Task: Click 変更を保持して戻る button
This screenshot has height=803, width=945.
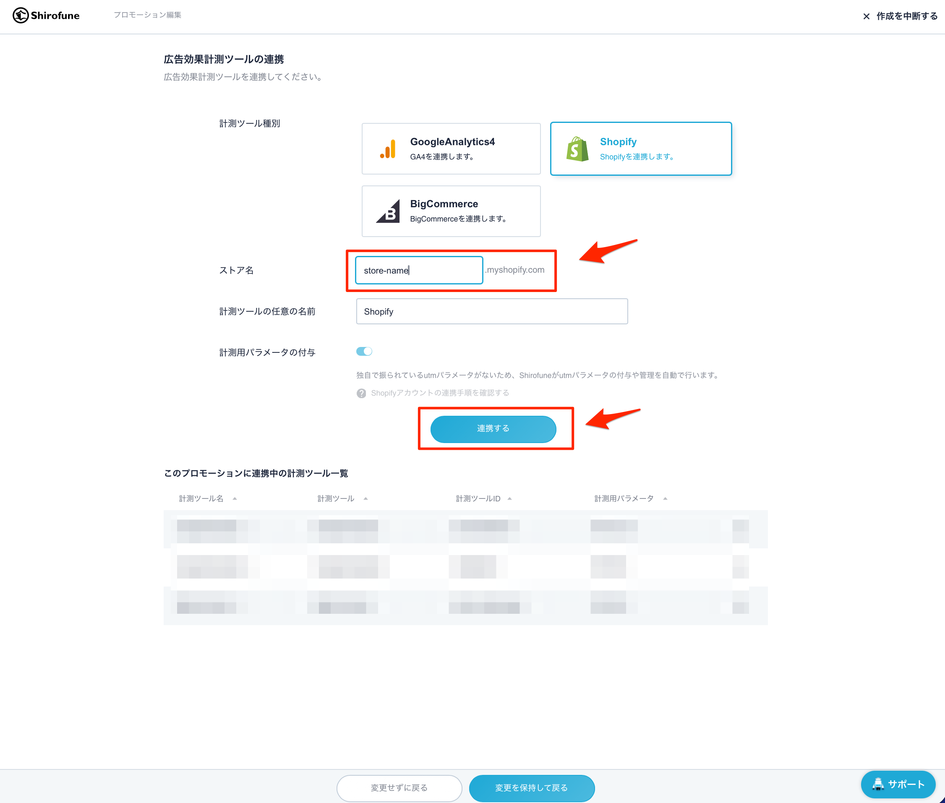Action: click(x=532, y=788)
